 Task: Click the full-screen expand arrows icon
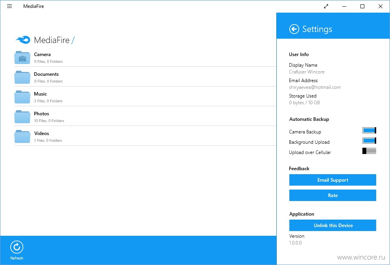pyautogui.click(x=326, y=6)
